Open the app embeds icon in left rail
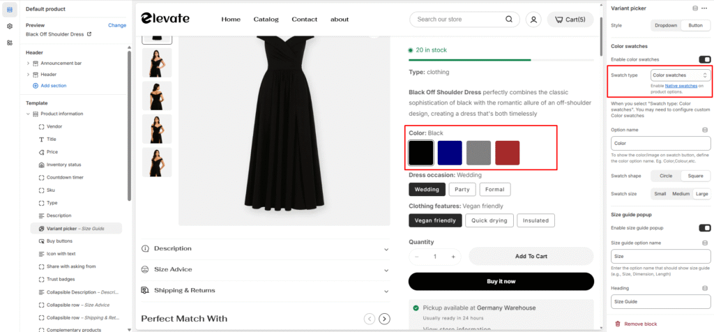 pyautogui.click(x=10, y=43)
